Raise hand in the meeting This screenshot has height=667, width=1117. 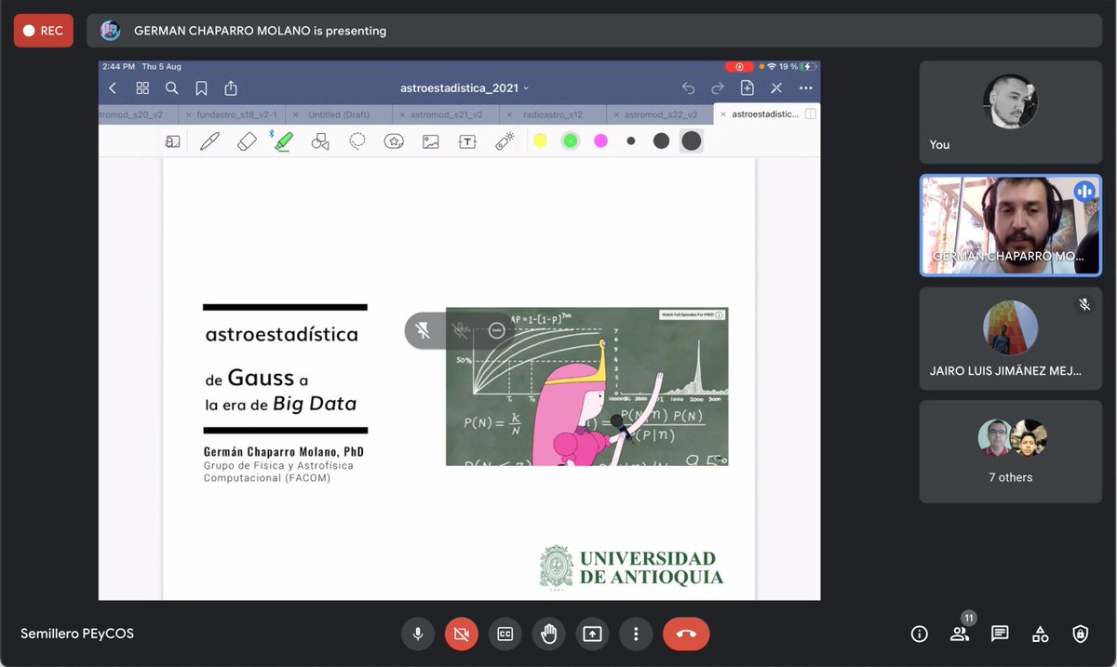(548, 634)
